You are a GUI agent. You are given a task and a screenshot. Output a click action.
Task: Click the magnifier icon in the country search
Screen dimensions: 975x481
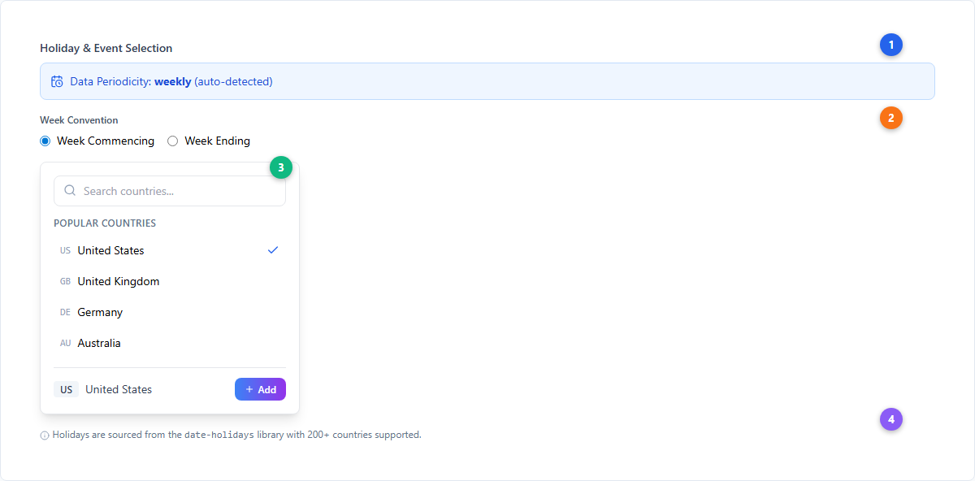[x=70, y=191]
